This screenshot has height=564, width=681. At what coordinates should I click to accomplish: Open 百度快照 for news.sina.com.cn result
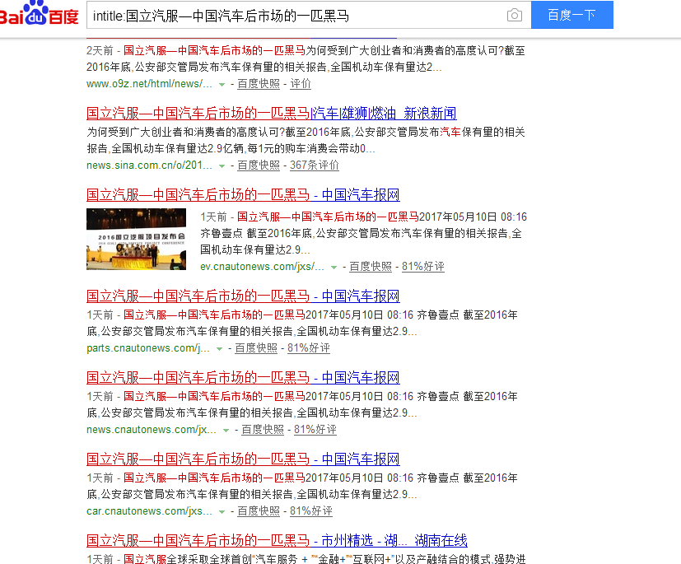[x=259, y=165]
